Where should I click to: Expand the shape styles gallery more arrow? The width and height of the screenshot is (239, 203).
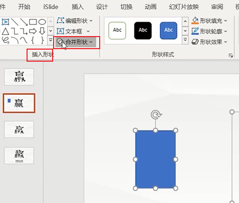pyautogui.click(x=185, y=40)
